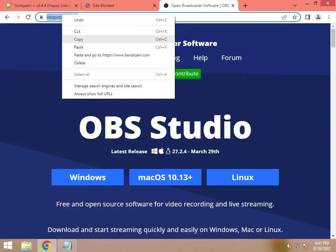Open File Explorer from the taskbar
This screenshot has width=336, height=252.
(27, 245)
